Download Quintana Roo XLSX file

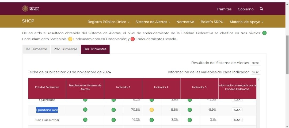[237, 110]
